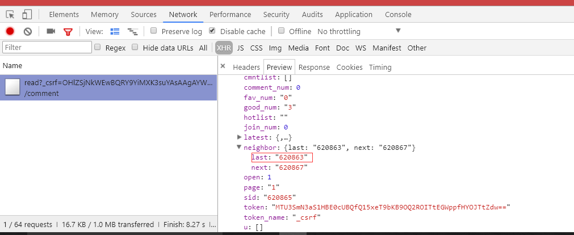574x235 pixels.
Task: Activate the inspect element picker icon
Action: tap(10, 15)
